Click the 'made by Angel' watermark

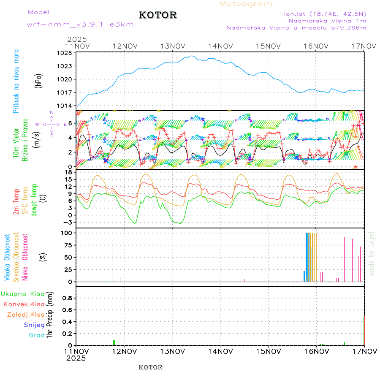(372, 253)
